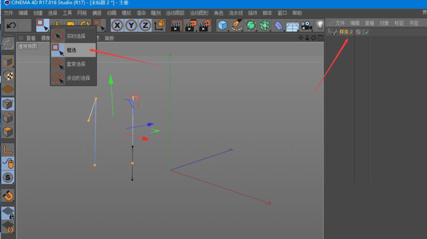The height and width of the screenshot is (239, 427).
Task: Click 样条 2 layer color swatch
Action: coord(358,32)
